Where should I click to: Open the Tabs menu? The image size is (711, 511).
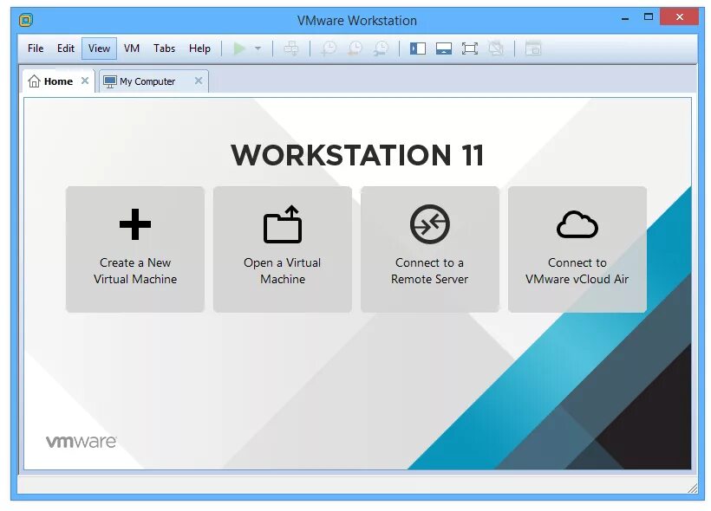164,49
